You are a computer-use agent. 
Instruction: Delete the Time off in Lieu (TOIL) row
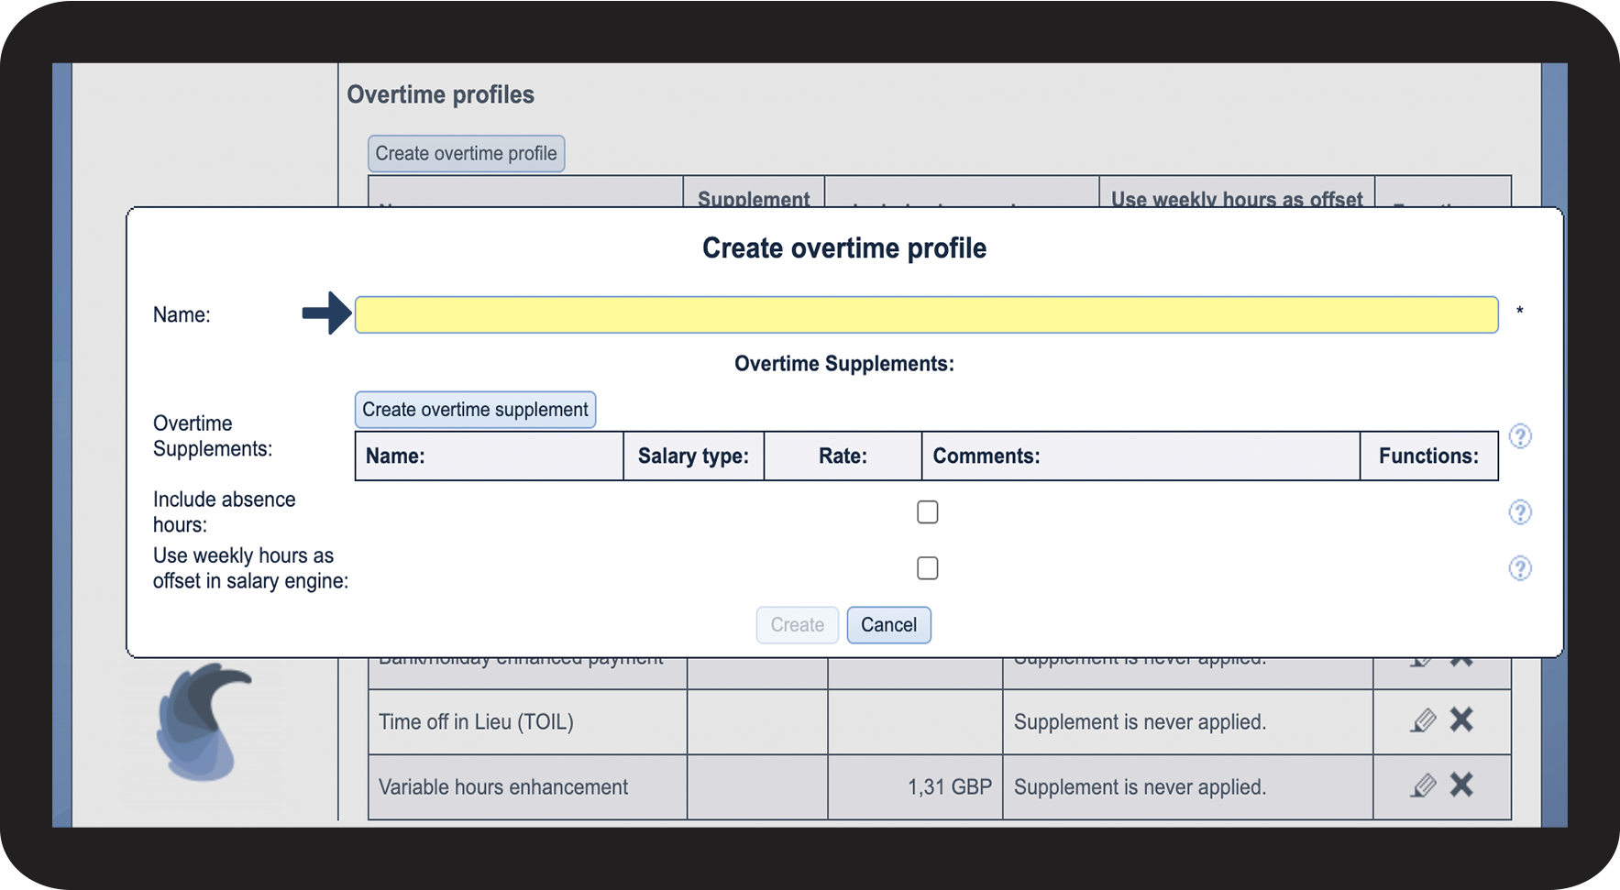tap(1461, 720)
